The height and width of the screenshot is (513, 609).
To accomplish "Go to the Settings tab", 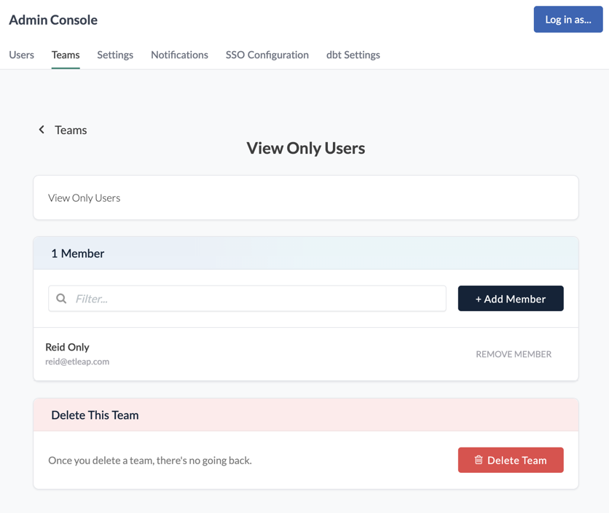I will (x=114, y=55).
